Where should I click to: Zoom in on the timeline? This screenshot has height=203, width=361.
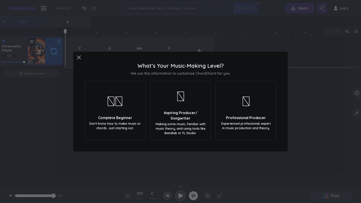pos(347,31)
